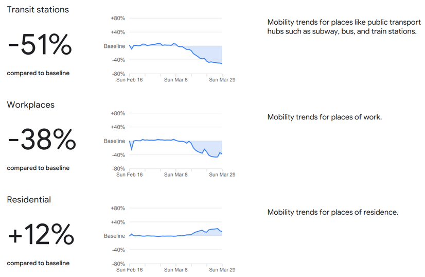Click Sun Mar 29 on transit chart
Viewport: 425px width, 277px height.
pos(222,80)
